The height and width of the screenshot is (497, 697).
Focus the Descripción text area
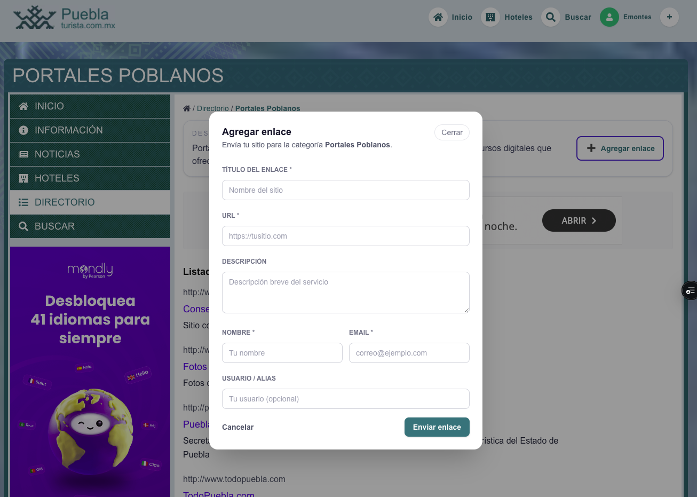(345, 292)
